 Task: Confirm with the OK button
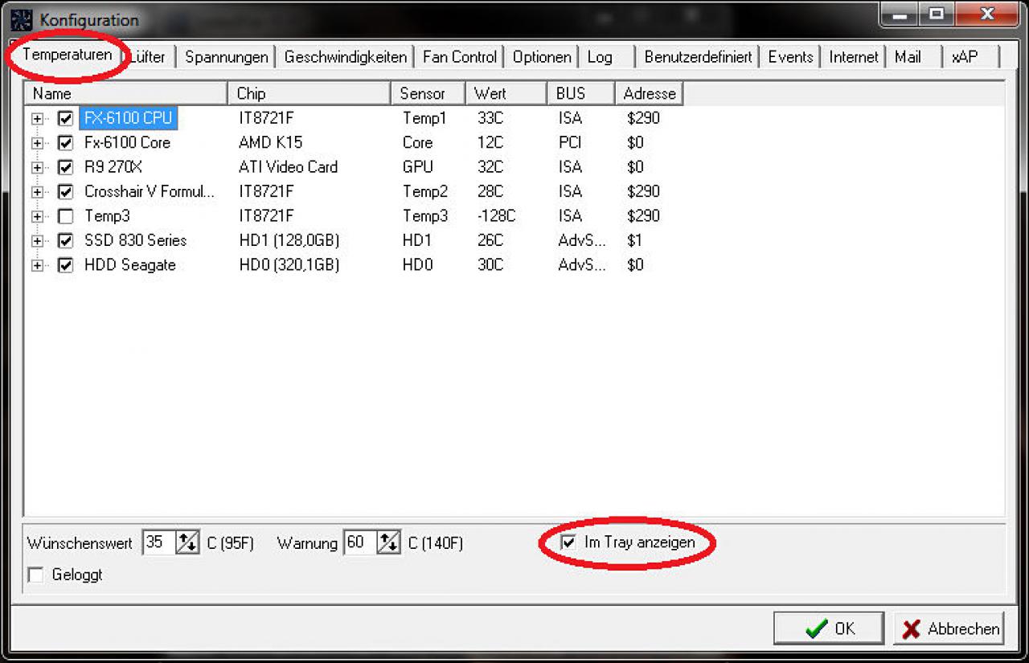[829, 628]
